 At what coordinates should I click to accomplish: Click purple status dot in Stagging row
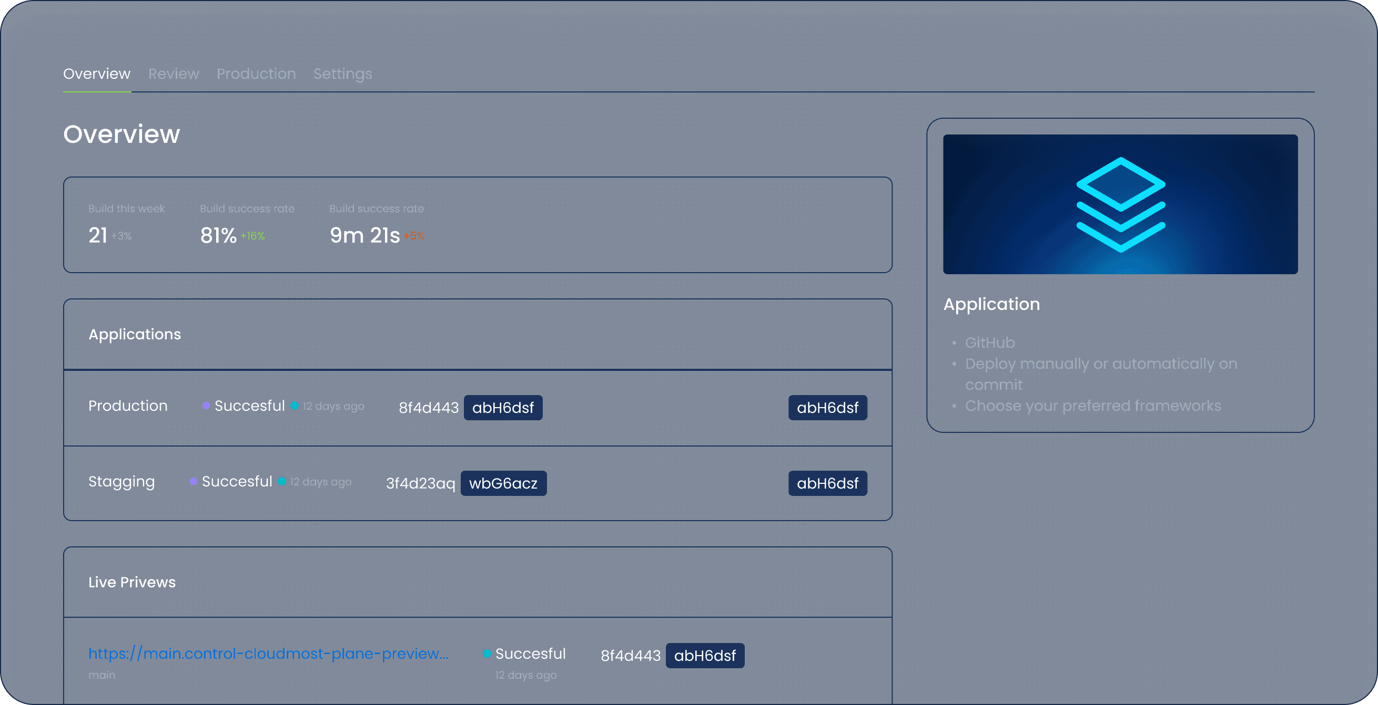pyautogui.click(x=194, y=481)
